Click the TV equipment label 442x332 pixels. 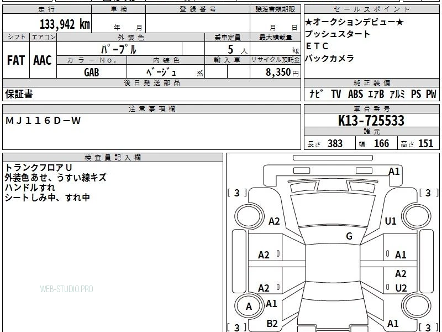tap(336, 94)
